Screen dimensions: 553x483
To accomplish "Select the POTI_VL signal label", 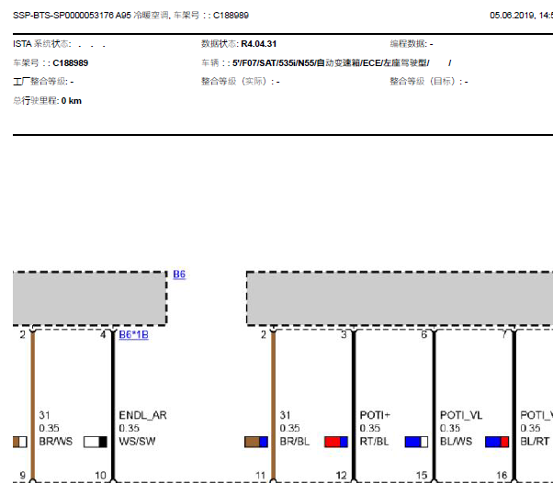I will tap(461, 415).
